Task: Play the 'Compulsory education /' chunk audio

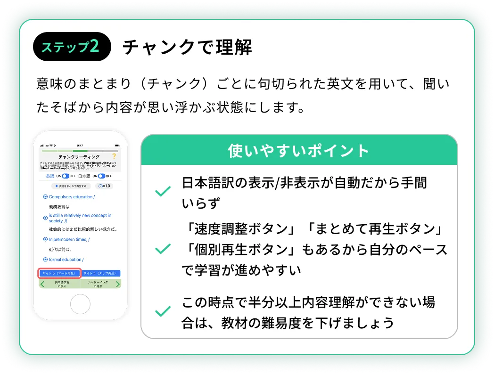Action: click(45, 197)
